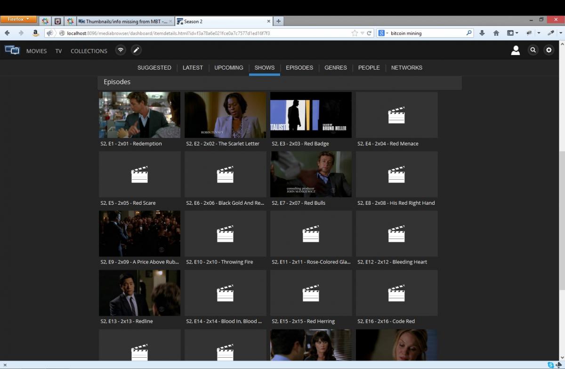Open the Firefox menu button
Screen dimensions: 565x369
click(x=18, y=19)
